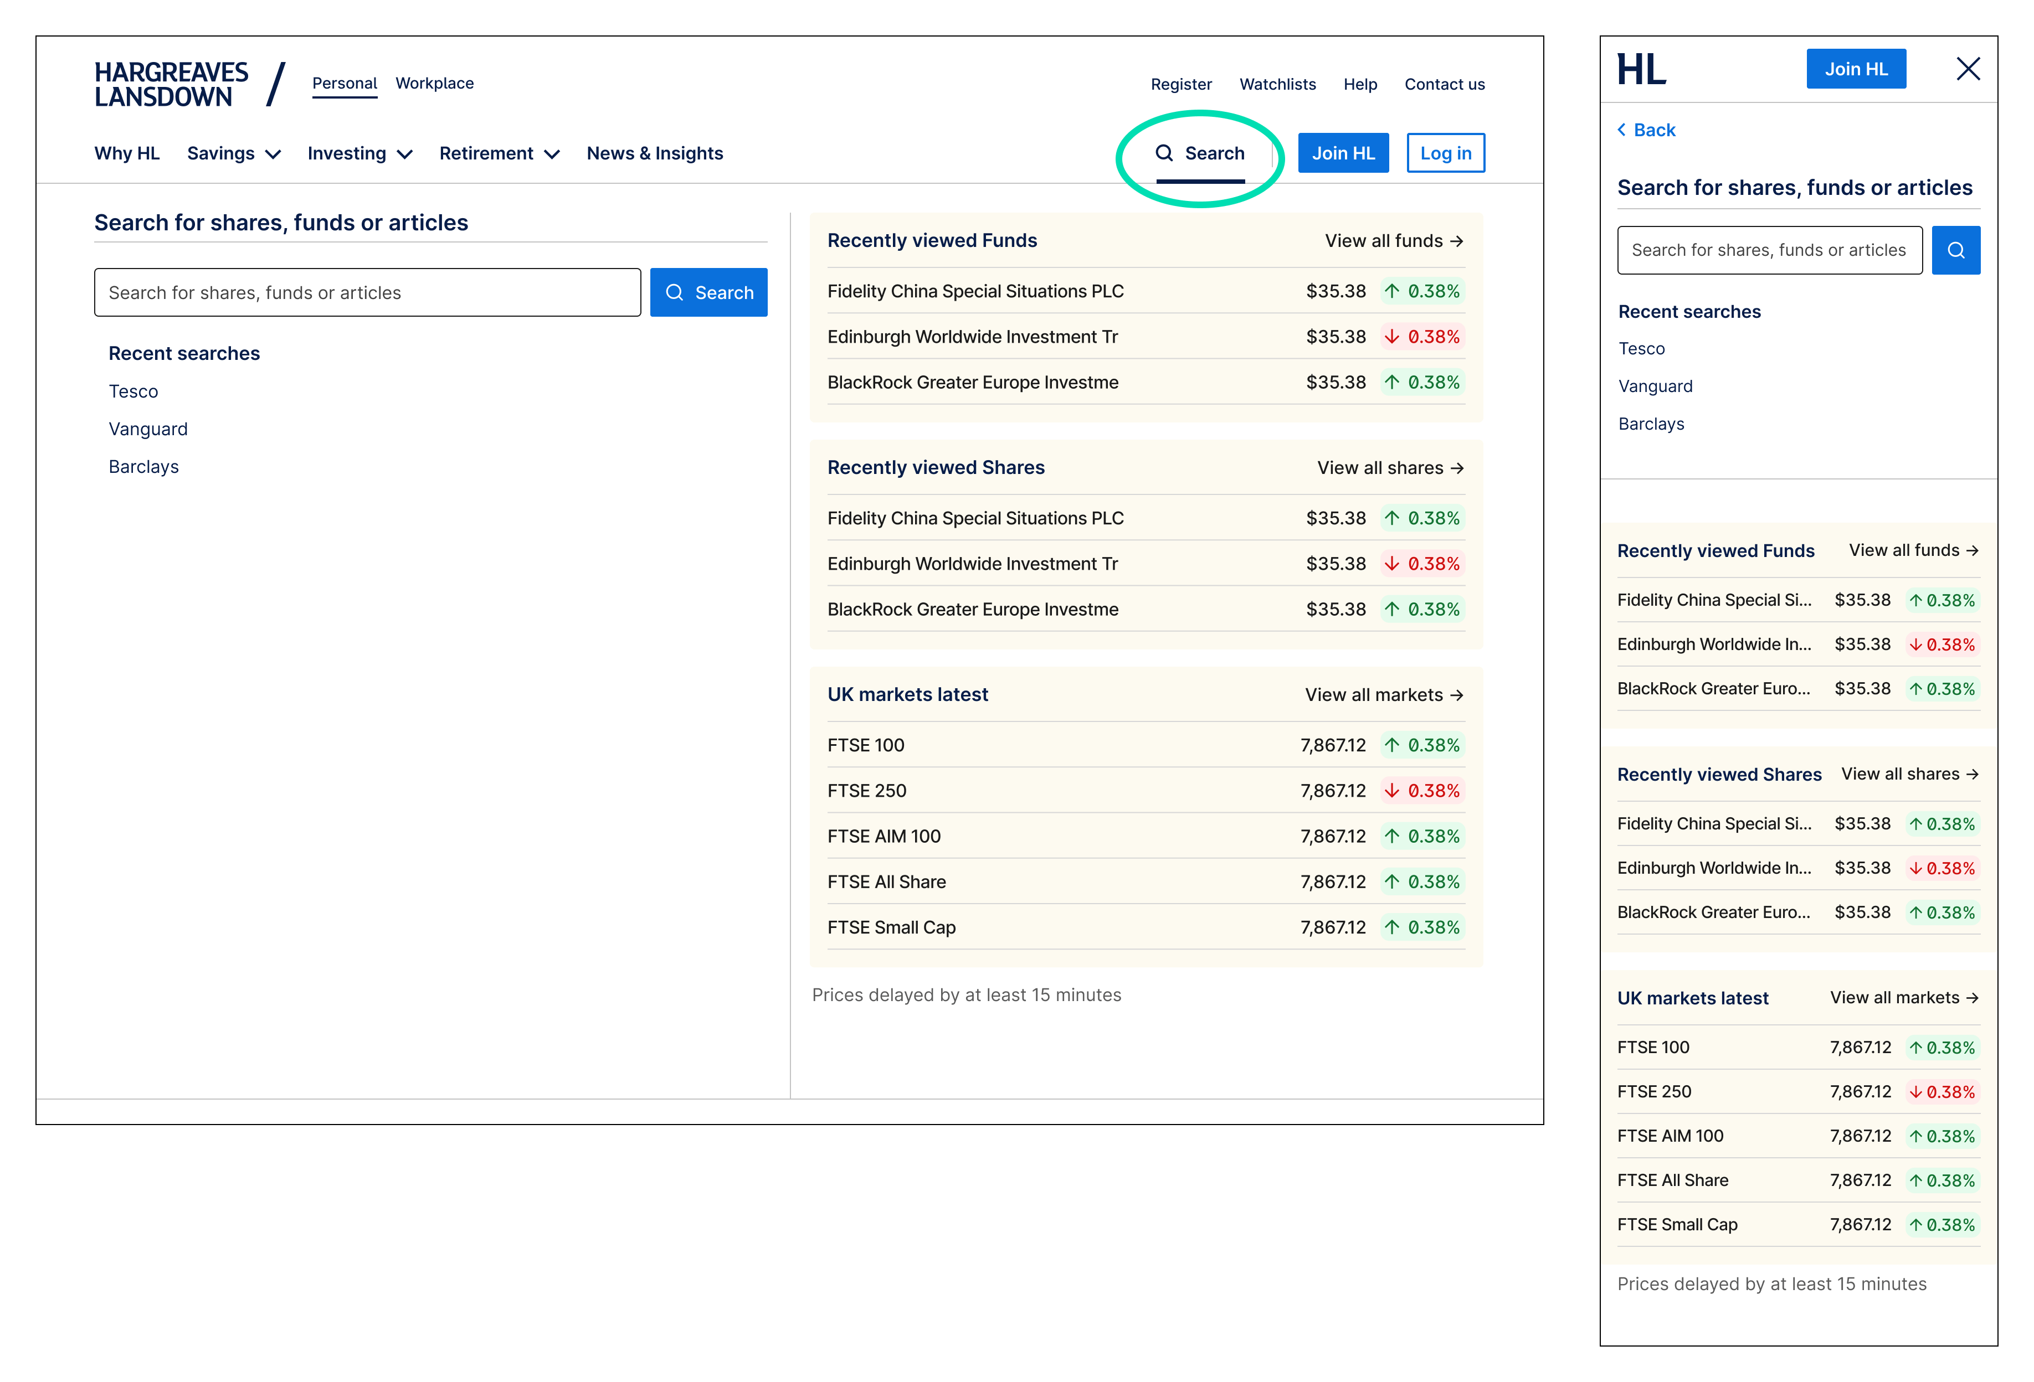2034x1382 pixels.
Task: Switch to the Workplace tab
Action: pyautogui.click(x=434, y=83)
